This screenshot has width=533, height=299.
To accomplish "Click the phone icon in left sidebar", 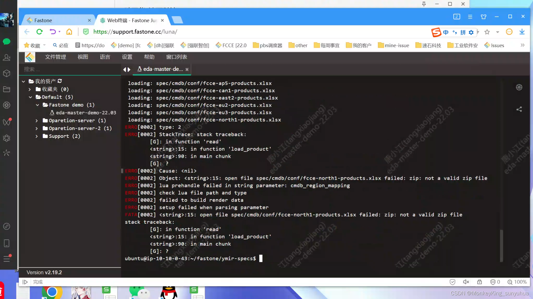I will (7, 243).
